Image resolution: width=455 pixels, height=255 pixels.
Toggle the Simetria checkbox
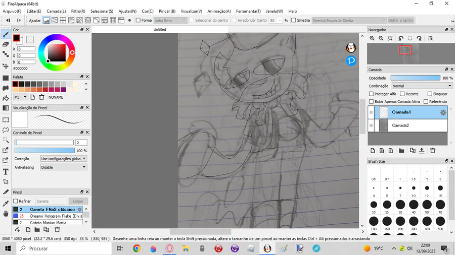click(294, 20)
